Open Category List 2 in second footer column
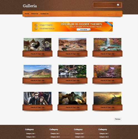The width and height of the screenshot is (138, 139). tap(55, 137)
